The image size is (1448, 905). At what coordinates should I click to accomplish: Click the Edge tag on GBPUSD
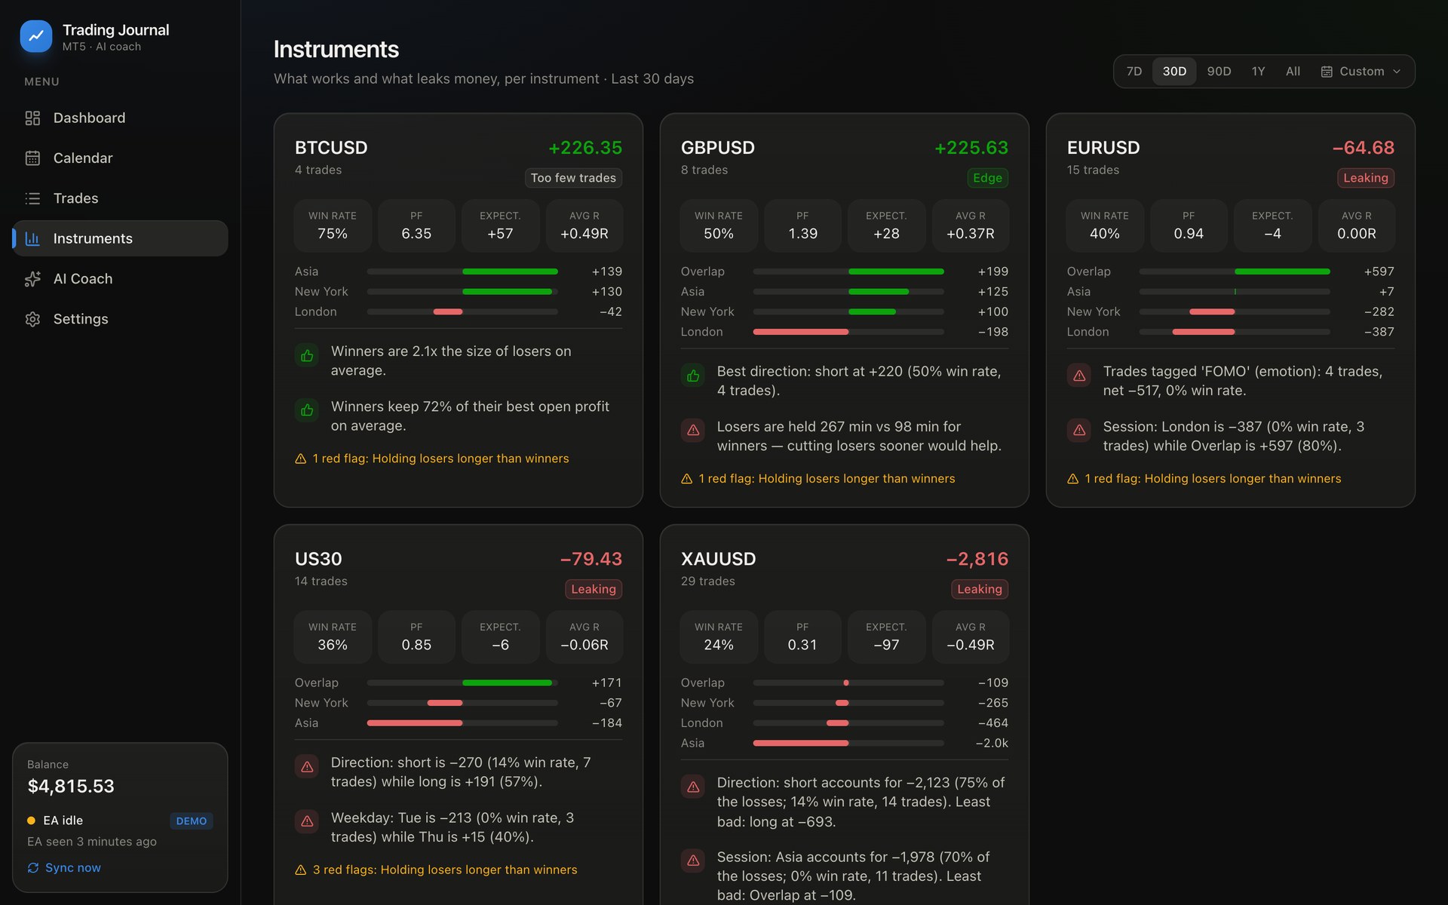click(x=987, y=178)
